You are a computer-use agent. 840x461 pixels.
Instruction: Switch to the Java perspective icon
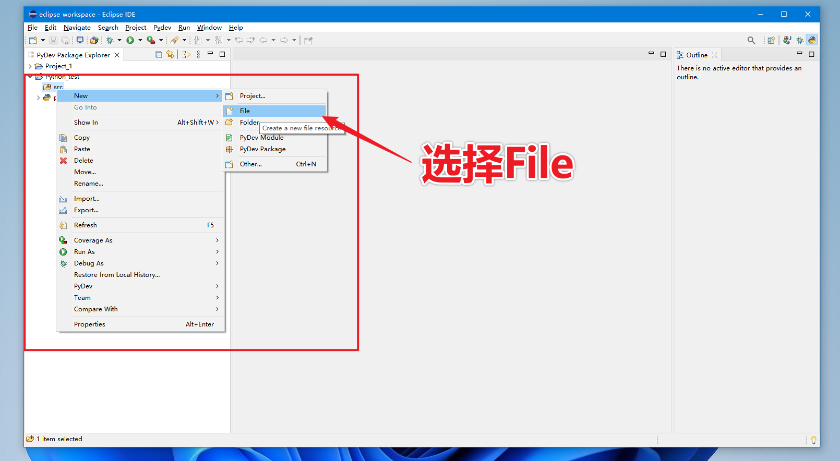(787, 40)
